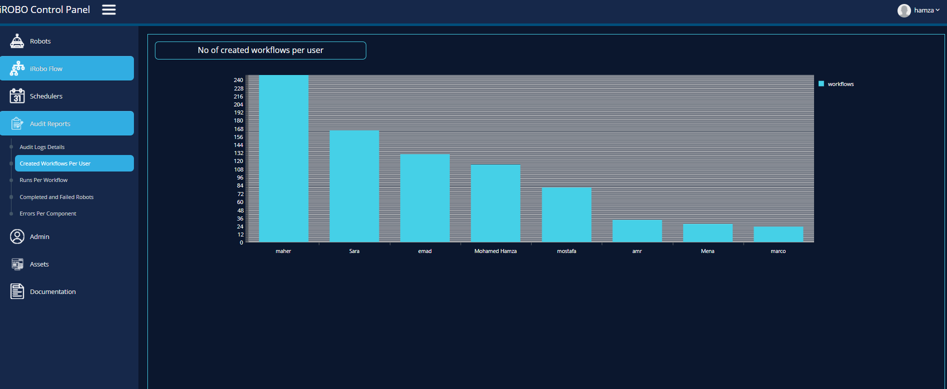Image resolution: width=947 pixels, height=389 pixels.
Task: Open Completed and Failed Robots report
Action: (56, 197)
